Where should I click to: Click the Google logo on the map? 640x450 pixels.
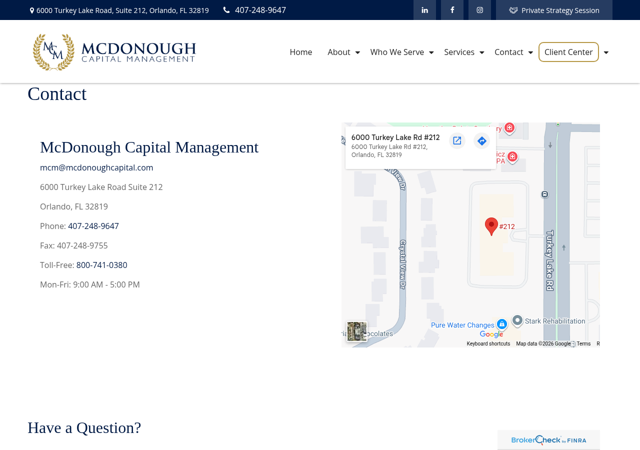pyautogui.click(x=491, y=334)
